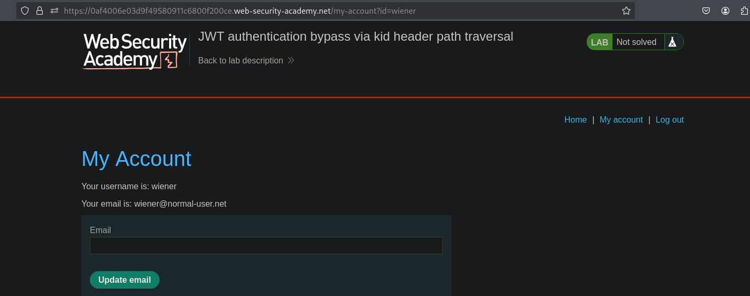Open site permissions icon in address bar
Image resolution: width=750 pixels, height=296 pixels.
[x=54, y=11]
